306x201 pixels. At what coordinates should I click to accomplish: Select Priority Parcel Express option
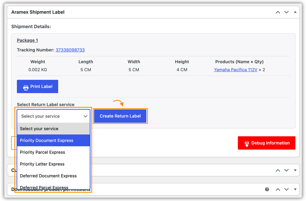54,152
